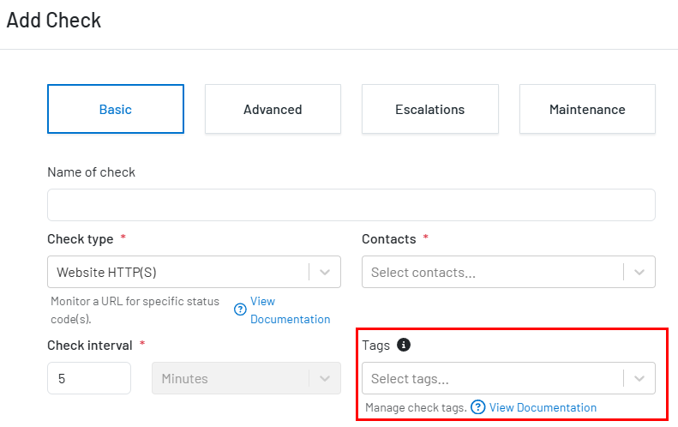
Task: Open View Documentation link for check tags
Action: pos(543,407)
